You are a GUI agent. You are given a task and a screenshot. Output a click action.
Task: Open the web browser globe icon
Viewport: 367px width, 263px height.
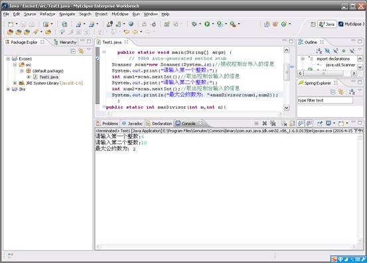pos(131,24)
